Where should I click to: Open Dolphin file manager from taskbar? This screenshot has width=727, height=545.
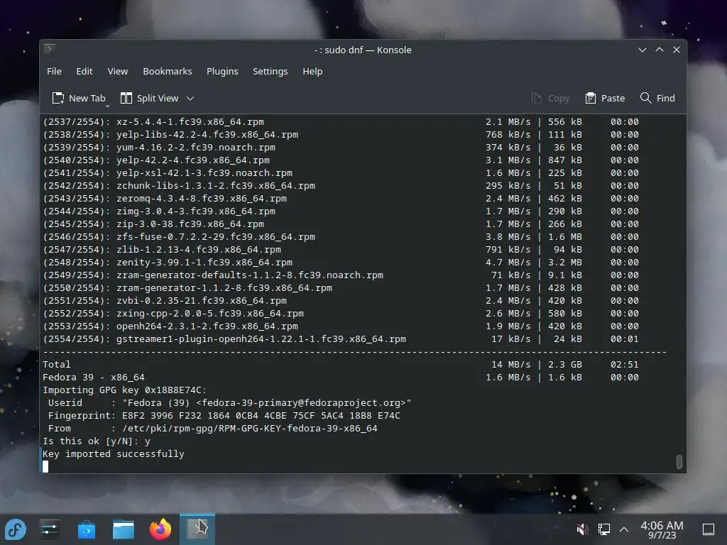click(124, 529)
